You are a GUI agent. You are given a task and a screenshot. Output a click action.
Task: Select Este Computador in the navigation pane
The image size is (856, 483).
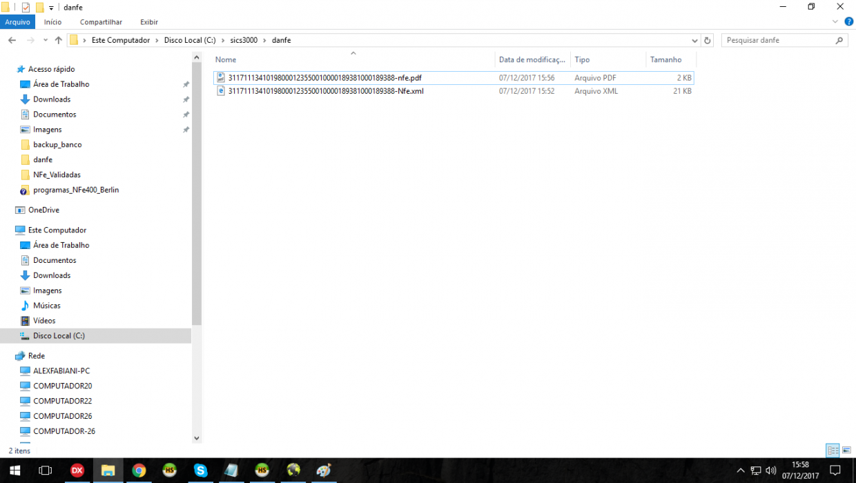pos(57,230)
